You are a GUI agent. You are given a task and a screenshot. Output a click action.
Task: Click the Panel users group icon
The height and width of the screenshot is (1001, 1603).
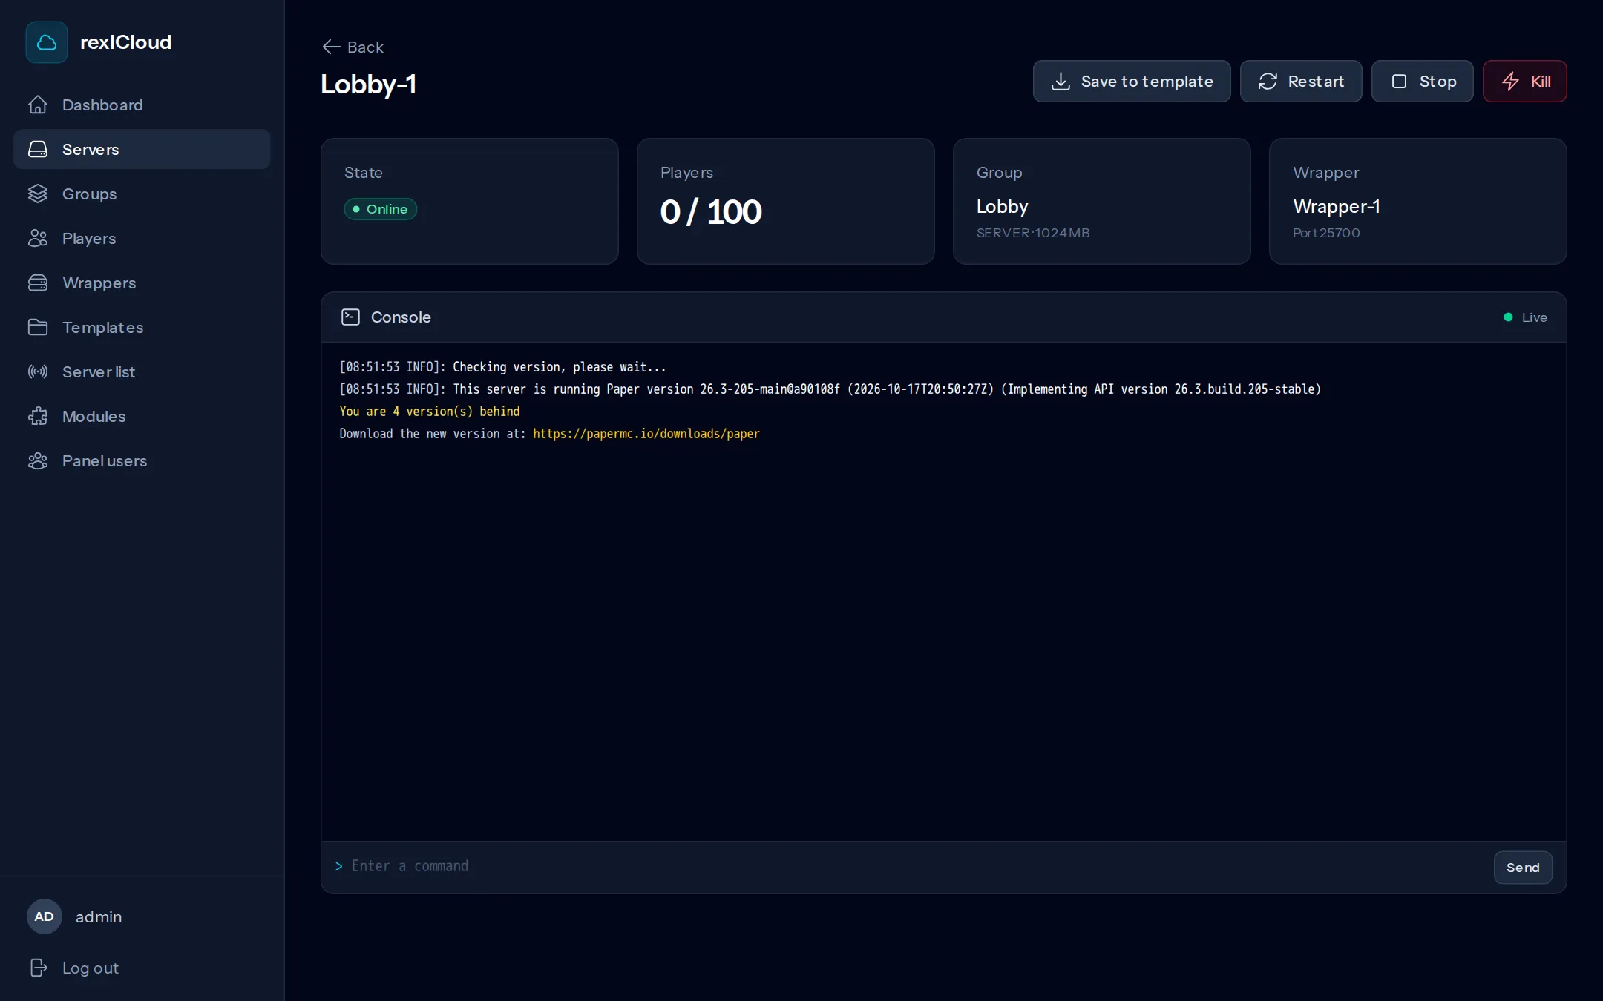tap(38, 461)
